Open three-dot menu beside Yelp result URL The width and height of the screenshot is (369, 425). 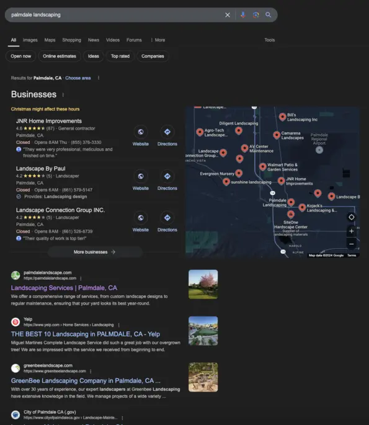pyautogui.click(x=118, y=324)
